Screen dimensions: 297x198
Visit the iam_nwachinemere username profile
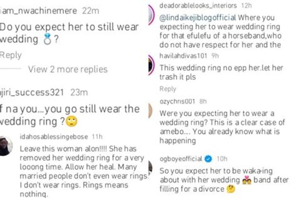[39, 11]
